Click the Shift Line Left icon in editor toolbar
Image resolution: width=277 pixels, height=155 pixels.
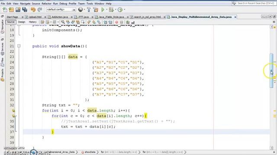[105, 22]
